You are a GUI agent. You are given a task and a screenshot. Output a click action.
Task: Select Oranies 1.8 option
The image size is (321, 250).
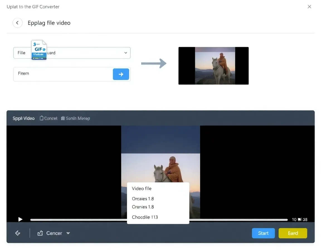pyautogui.click(x=143, y=207)
